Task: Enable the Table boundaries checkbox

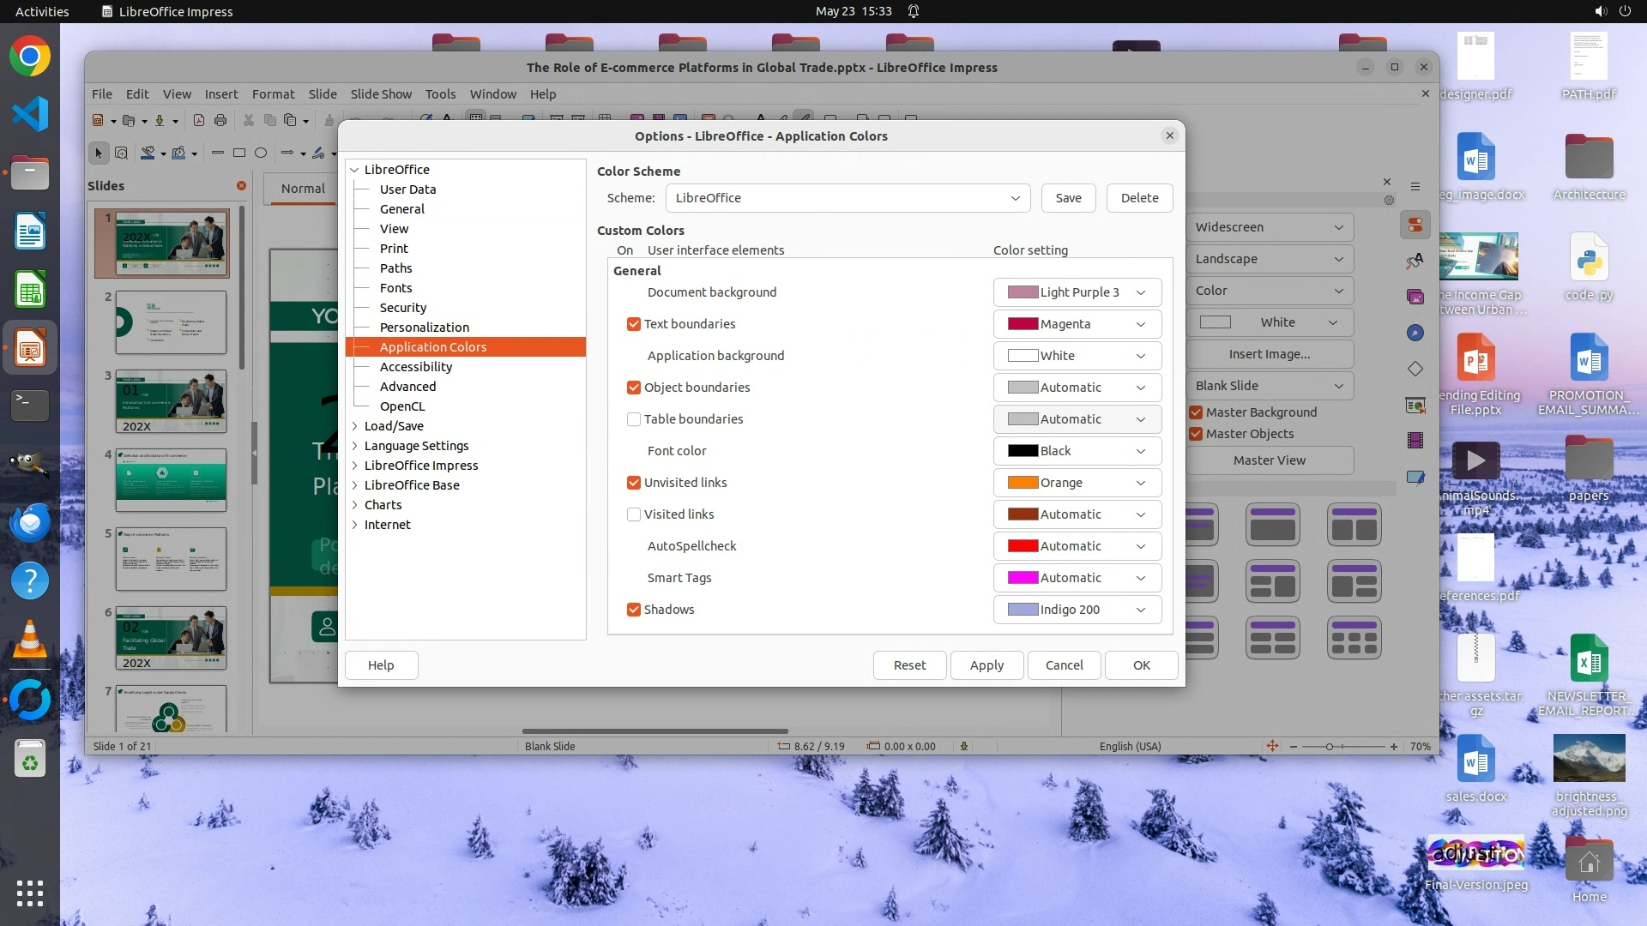Action: coord(634,419)
